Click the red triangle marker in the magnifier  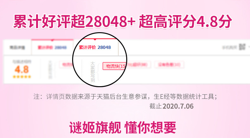coord(95,39)
